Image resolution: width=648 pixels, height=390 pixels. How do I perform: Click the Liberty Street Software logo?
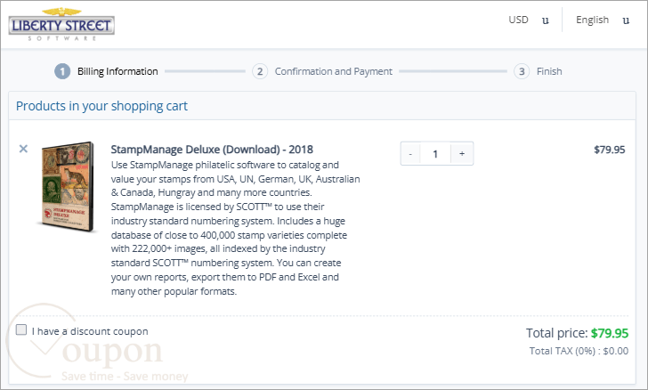coord(61,24)
